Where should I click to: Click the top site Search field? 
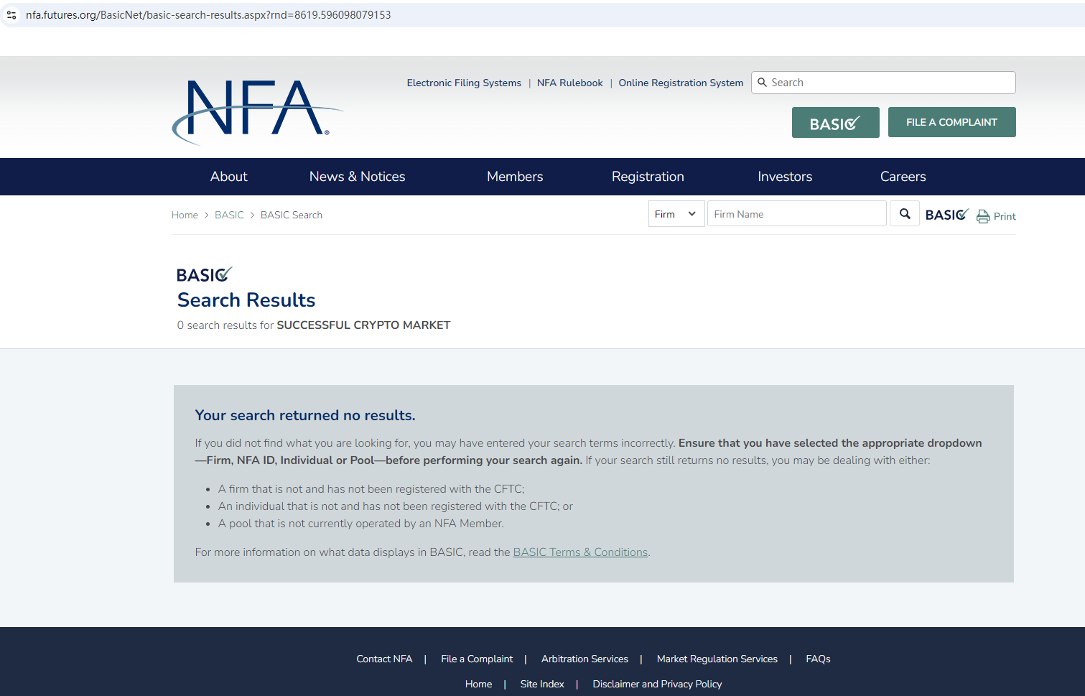(883, 83)
